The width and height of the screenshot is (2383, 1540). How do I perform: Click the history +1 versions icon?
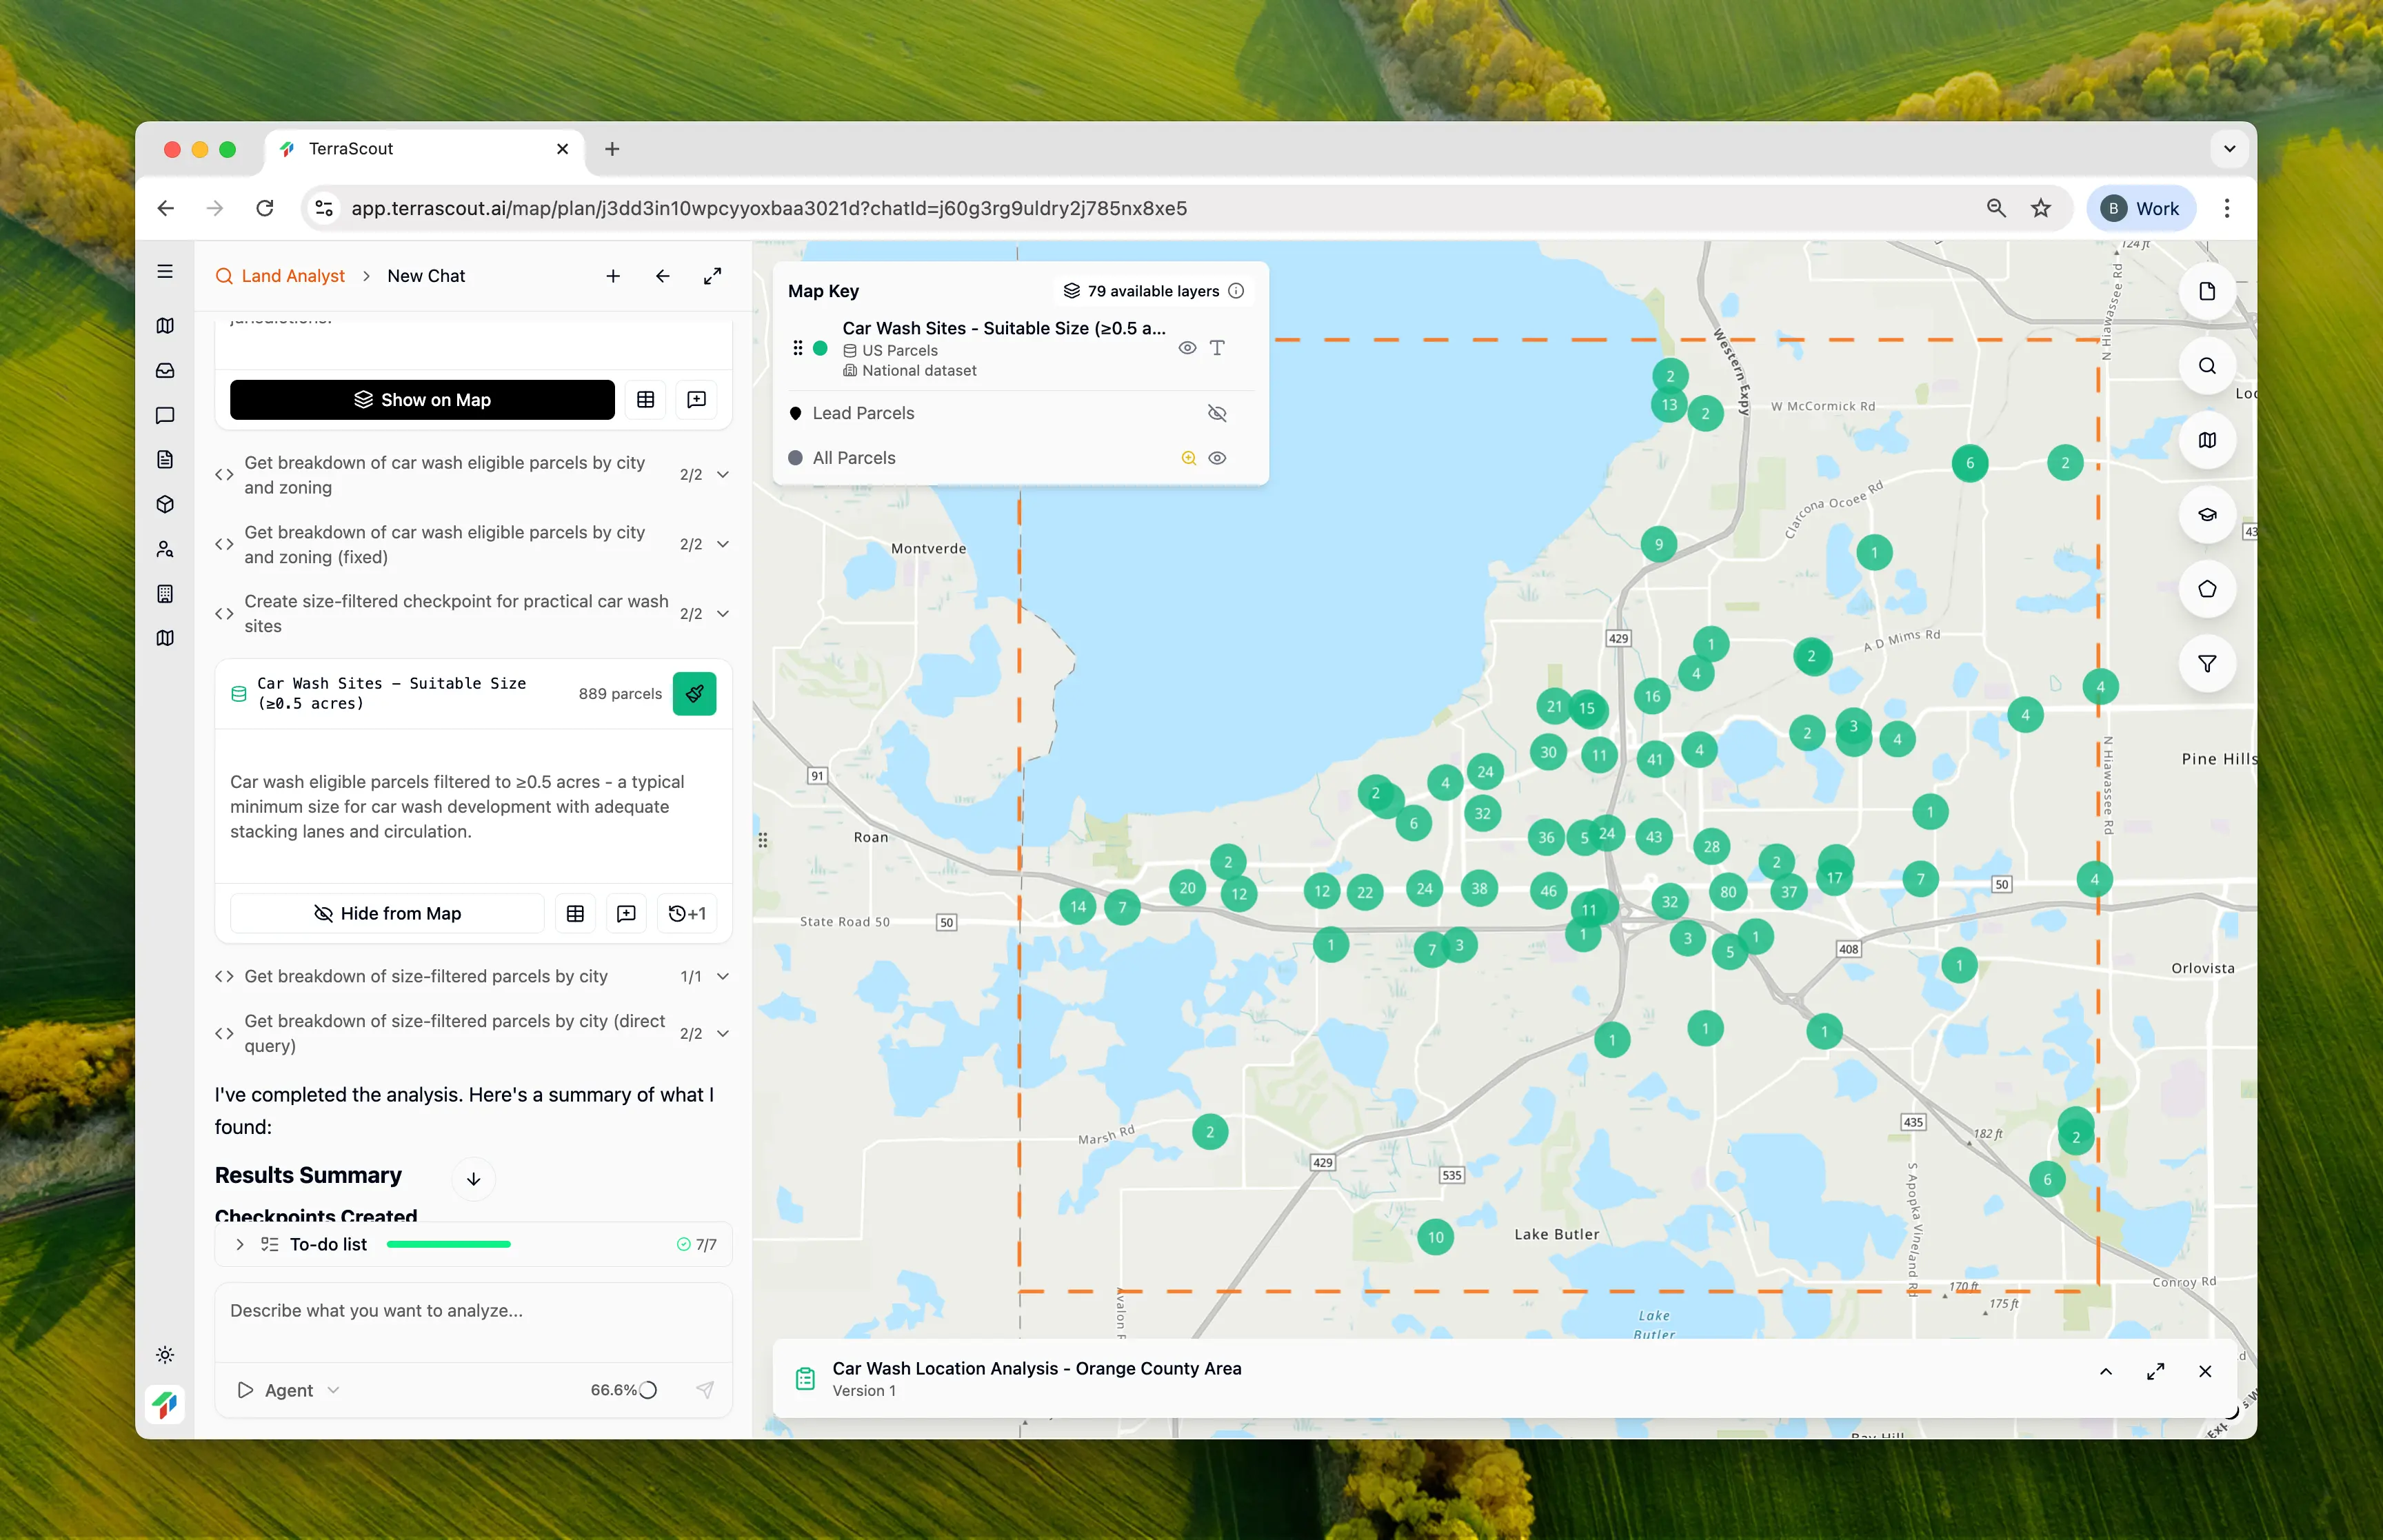[x=687, y=913]
